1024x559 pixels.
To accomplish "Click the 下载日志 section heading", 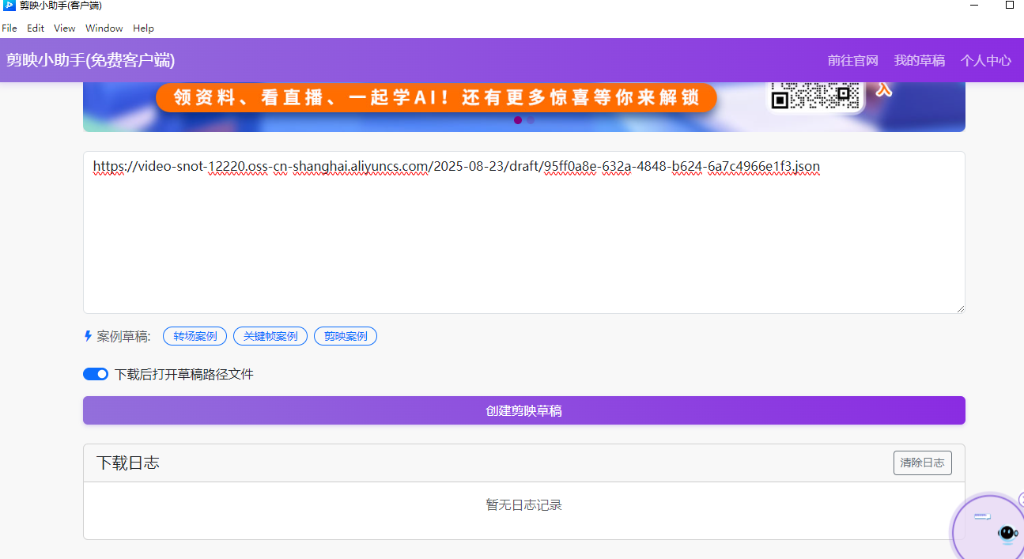I will pos(128,463).
